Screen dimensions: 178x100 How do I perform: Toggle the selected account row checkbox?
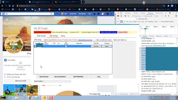click(35, 46)
